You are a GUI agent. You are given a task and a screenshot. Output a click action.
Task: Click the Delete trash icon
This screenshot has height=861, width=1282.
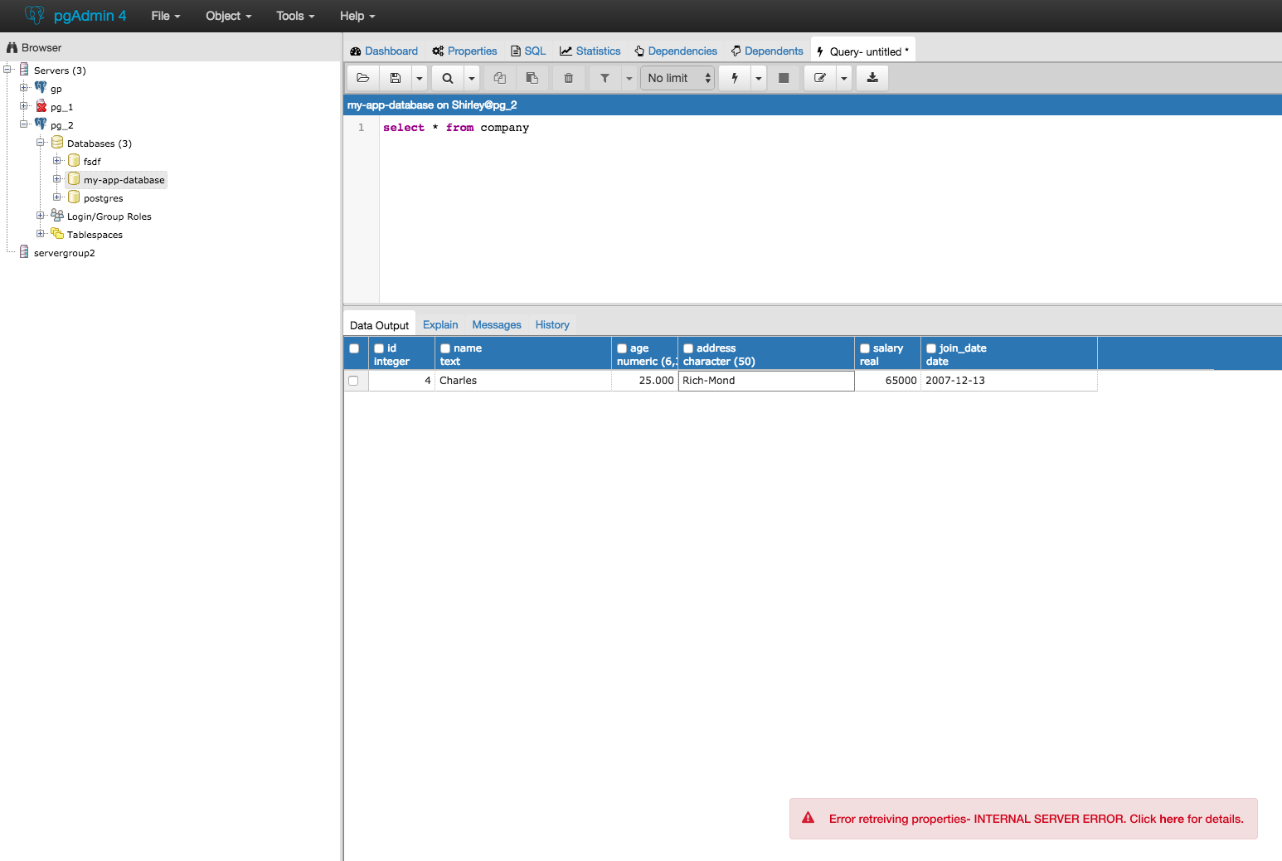point(568,78)
